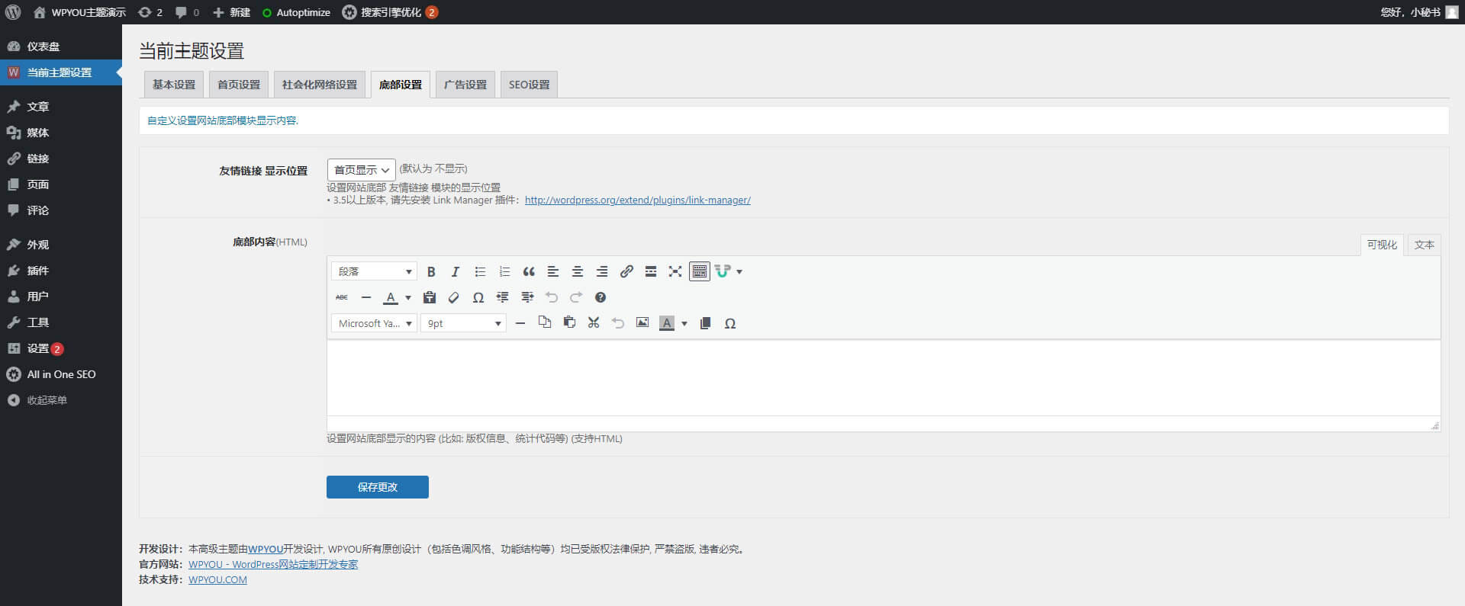
Task: Decrease indent of the paragraph
Action: pos(503,297)
